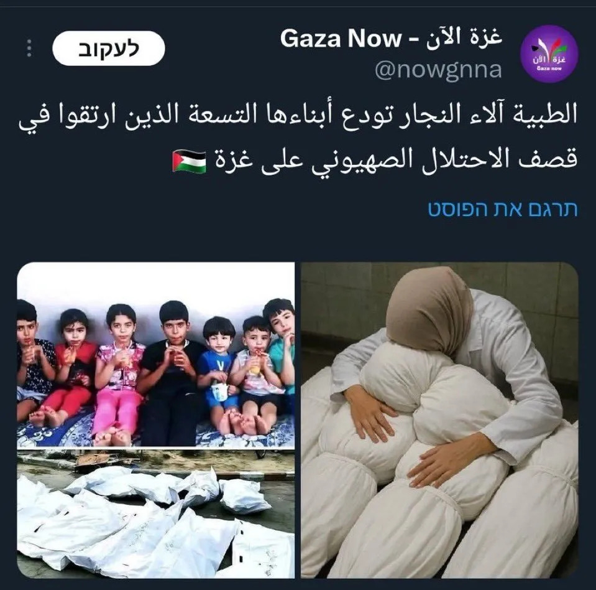Click the Palestinian flag emoji in the post
This screenshot has width=596, height=590.
click(x=189, y=161)
